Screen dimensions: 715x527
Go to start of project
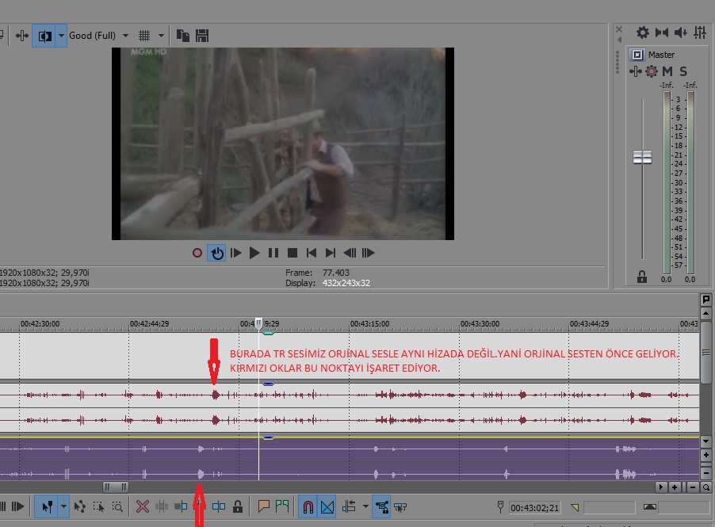pos(312,253)
